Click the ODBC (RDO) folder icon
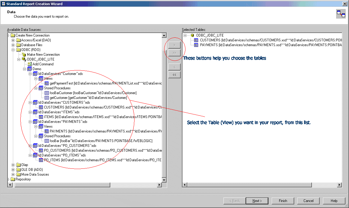Image resolution: width=349 pixels, height=208 pixels. (19, 50)
